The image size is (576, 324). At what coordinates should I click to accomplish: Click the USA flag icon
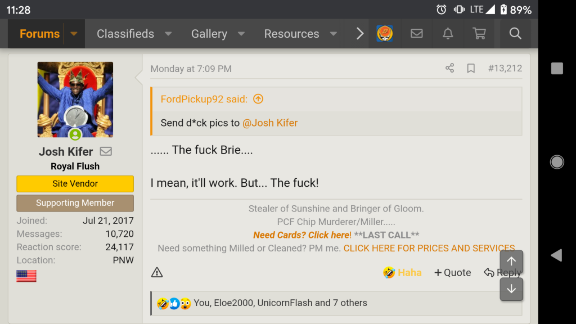[x=26, y=276]
